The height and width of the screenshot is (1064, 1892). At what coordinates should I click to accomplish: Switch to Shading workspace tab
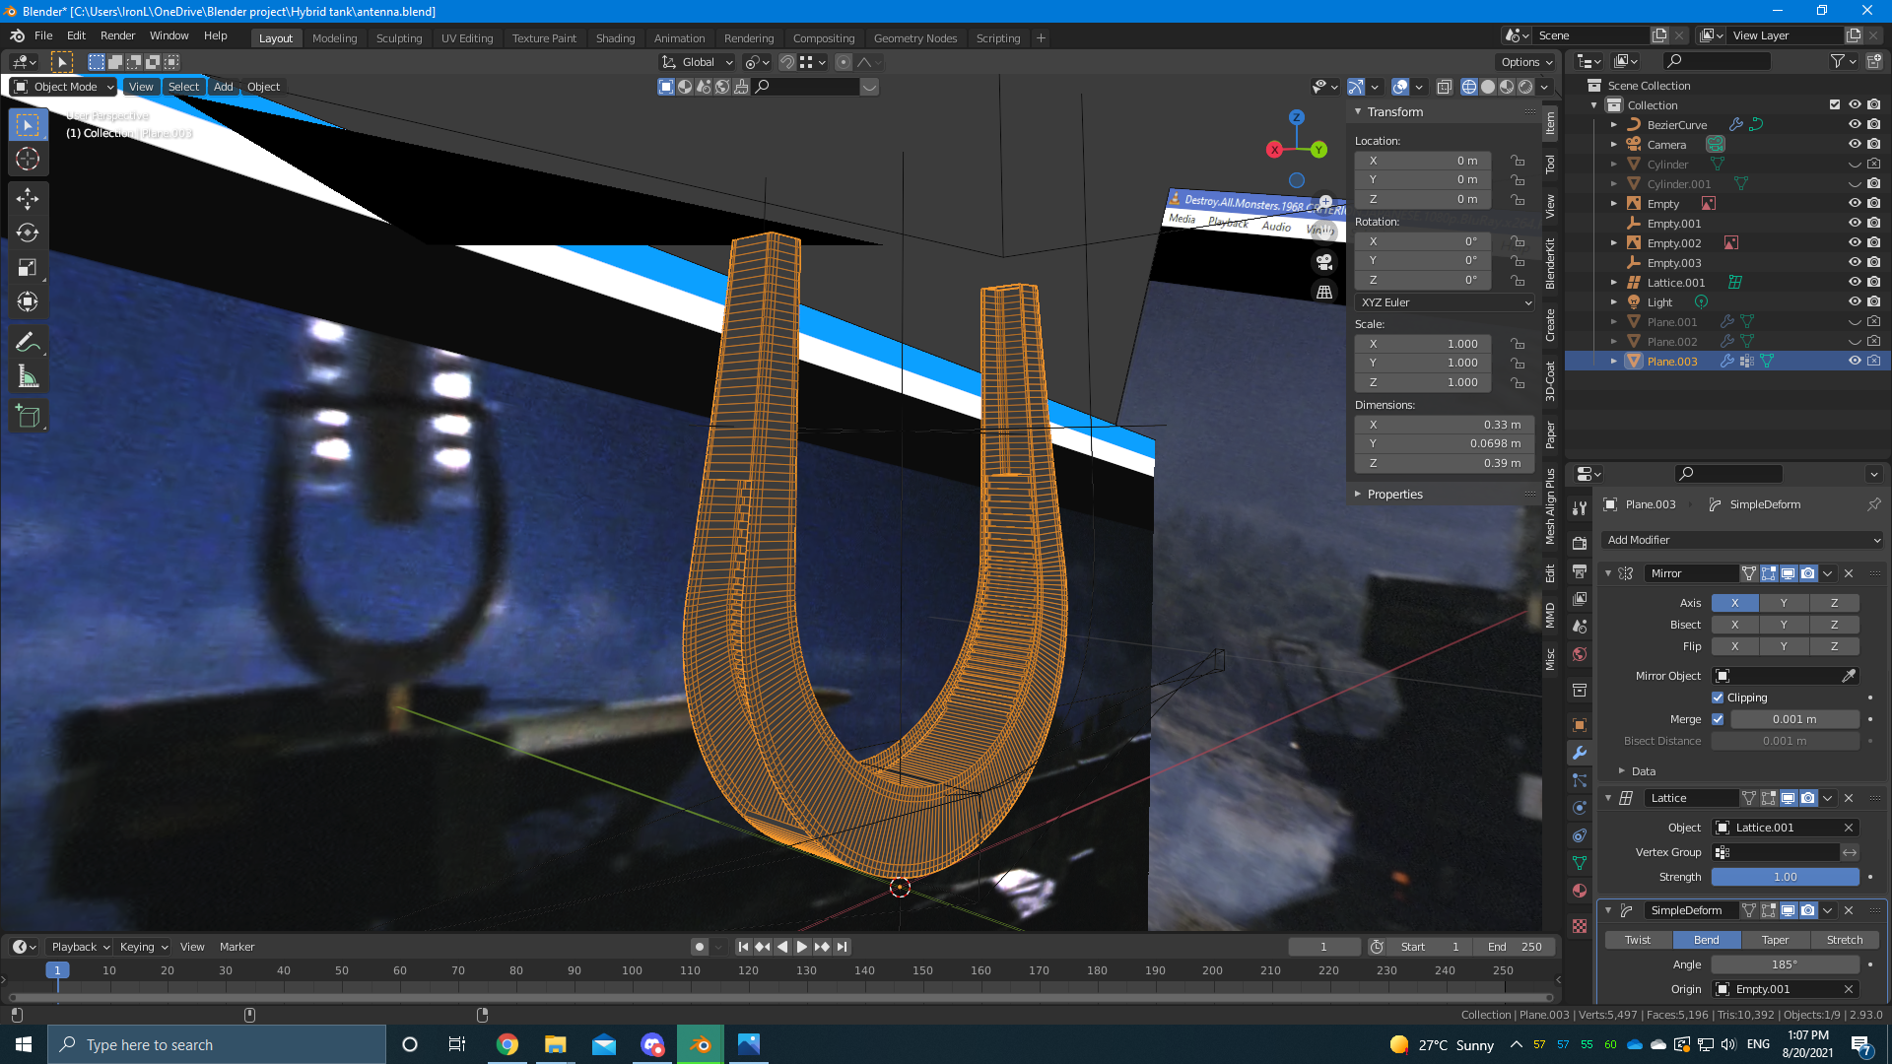pyautogui.click(x=615, y=38)
